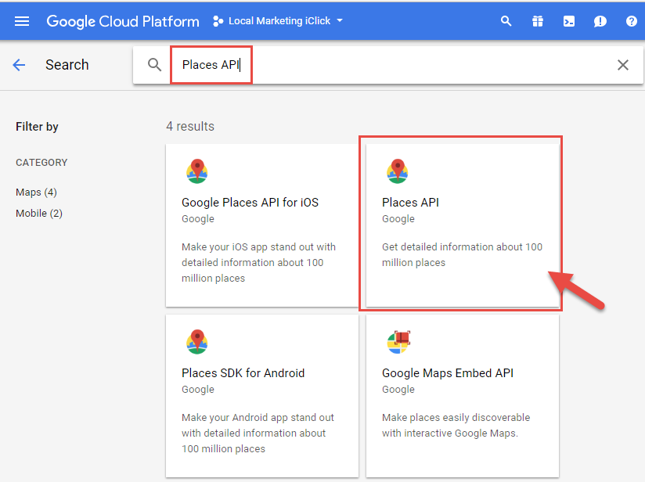645x482 pixels.
Task: Filter by Maps (4) category
Action: point(36,192)
